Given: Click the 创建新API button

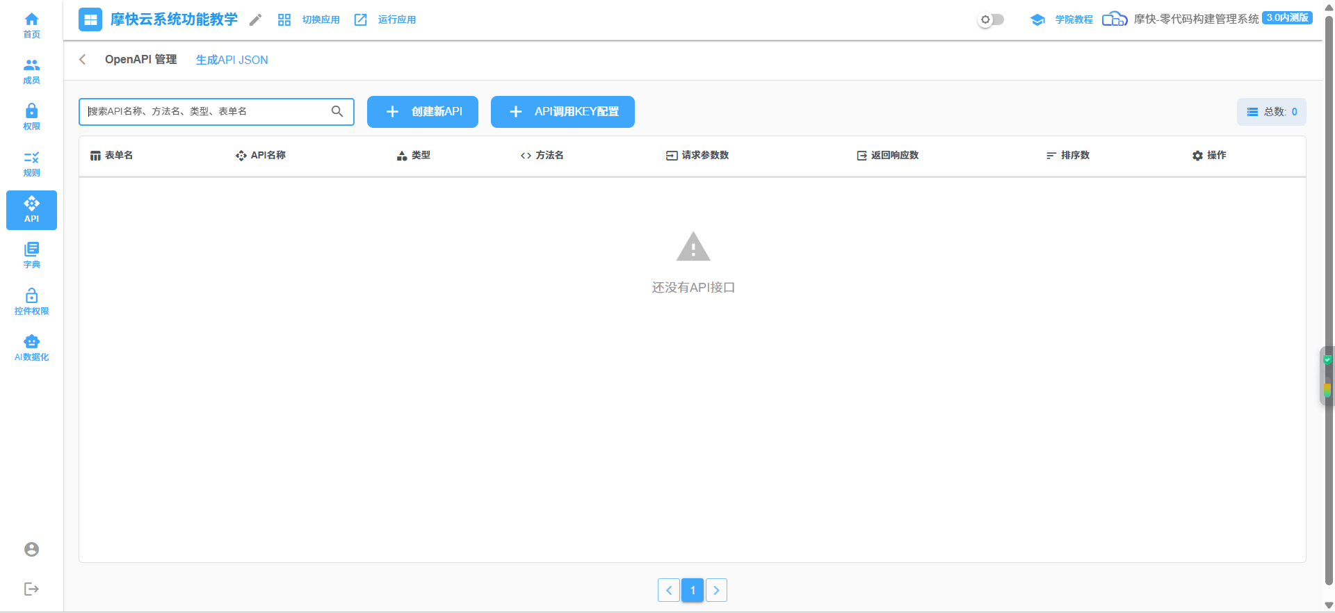Looking at the screenshot, I should pyautogui.click(x=423, y=112).
